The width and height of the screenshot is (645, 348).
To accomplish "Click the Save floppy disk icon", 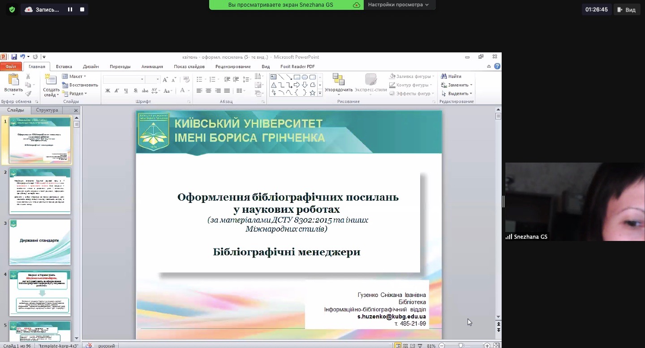I will click(x=14, y=57).
